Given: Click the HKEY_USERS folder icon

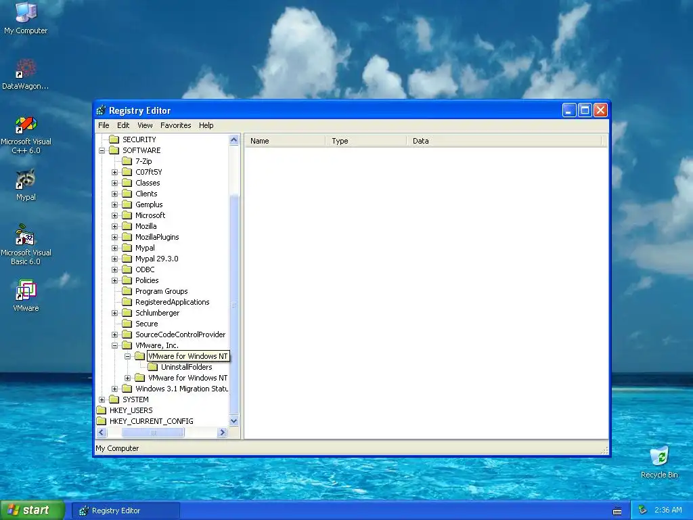Looking at the screenshot, I should (x=102, y=410).
